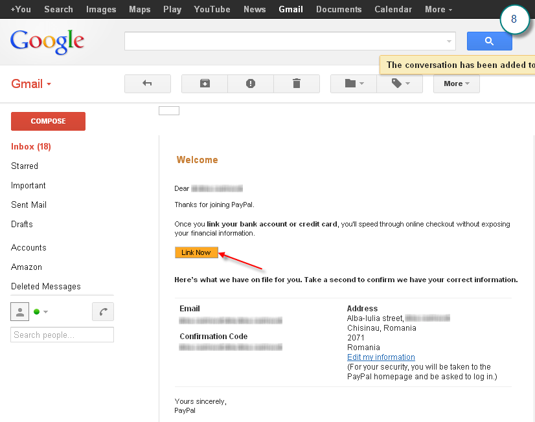Image resolution: width=535 pixels, height=422 pixels.
Task: Open Search in top bar
Action: 59,9
